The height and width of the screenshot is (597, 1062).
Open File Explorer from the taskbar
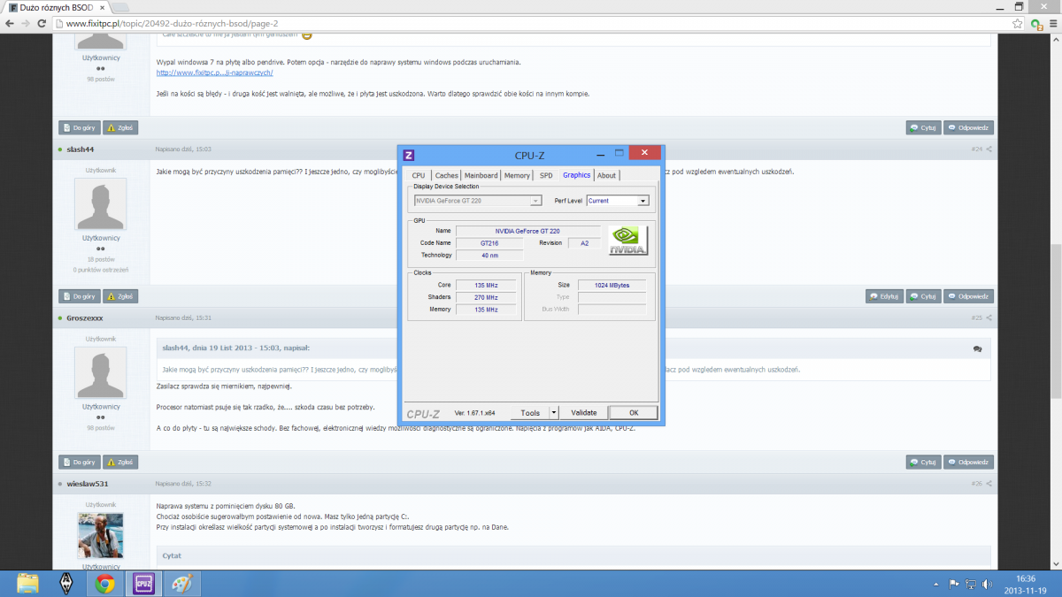point(28,584)
